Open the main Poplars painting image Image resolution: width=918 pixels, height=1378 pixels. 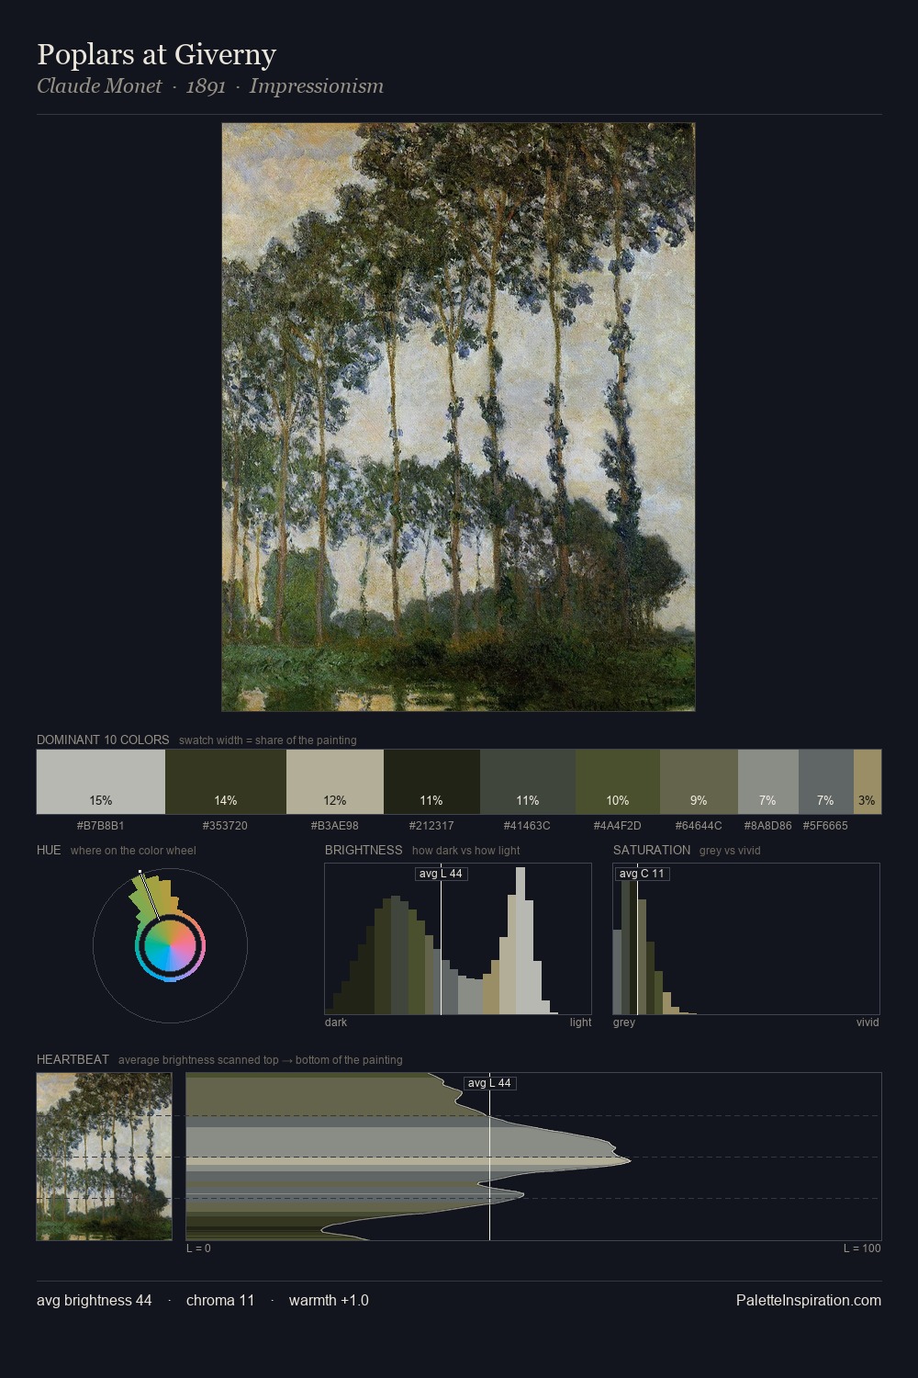[x=458, y=417]
